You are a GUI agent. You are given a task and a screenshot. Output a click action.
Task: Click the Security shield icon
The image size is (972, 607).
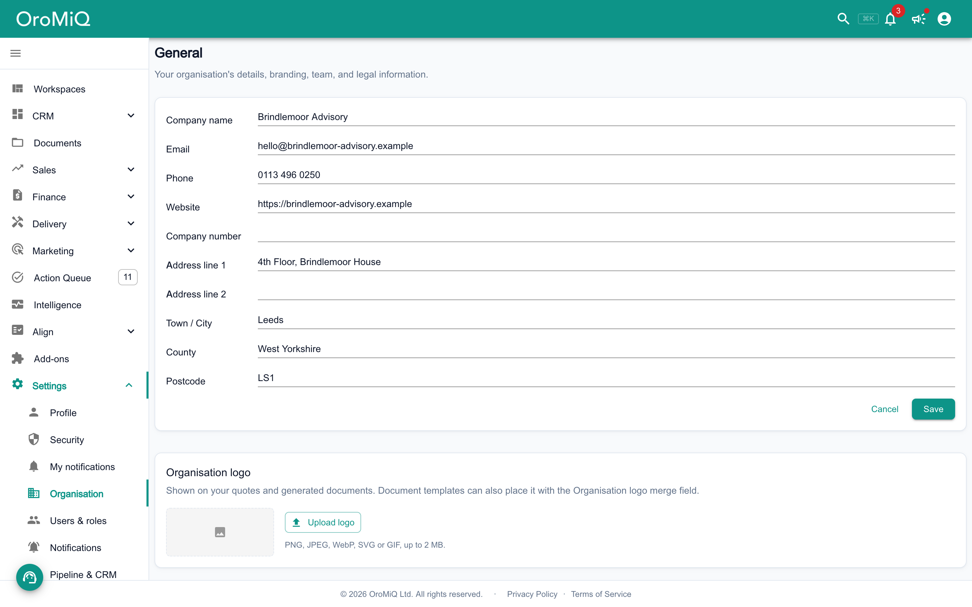(x=34, y=439)
